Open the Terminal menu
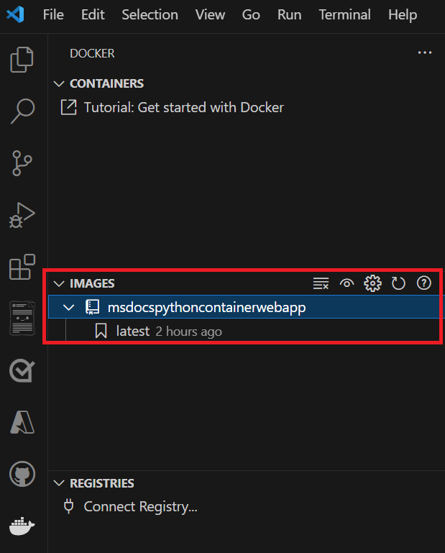445x553 pixels. tap(344, 14)
